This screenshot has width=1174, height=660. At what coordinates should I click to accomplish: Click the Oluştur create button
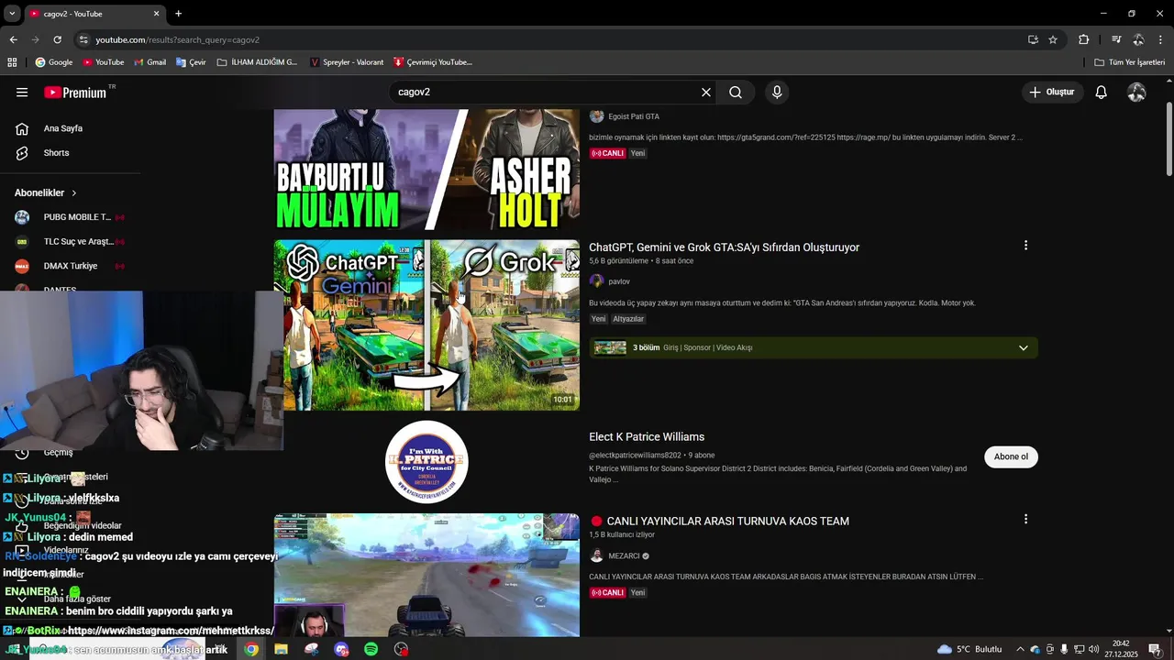click(1051, 93)
